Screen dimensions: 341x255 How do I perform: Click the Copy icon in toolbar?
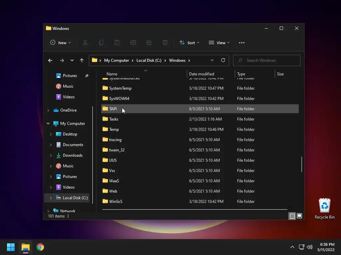click(x=101, y=43)
